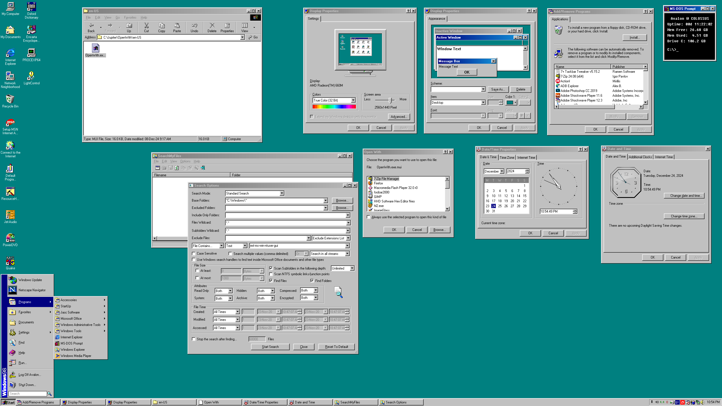
Task: Uncheck Scan Subfolders in the following depth
Action: tap(271, 268)
